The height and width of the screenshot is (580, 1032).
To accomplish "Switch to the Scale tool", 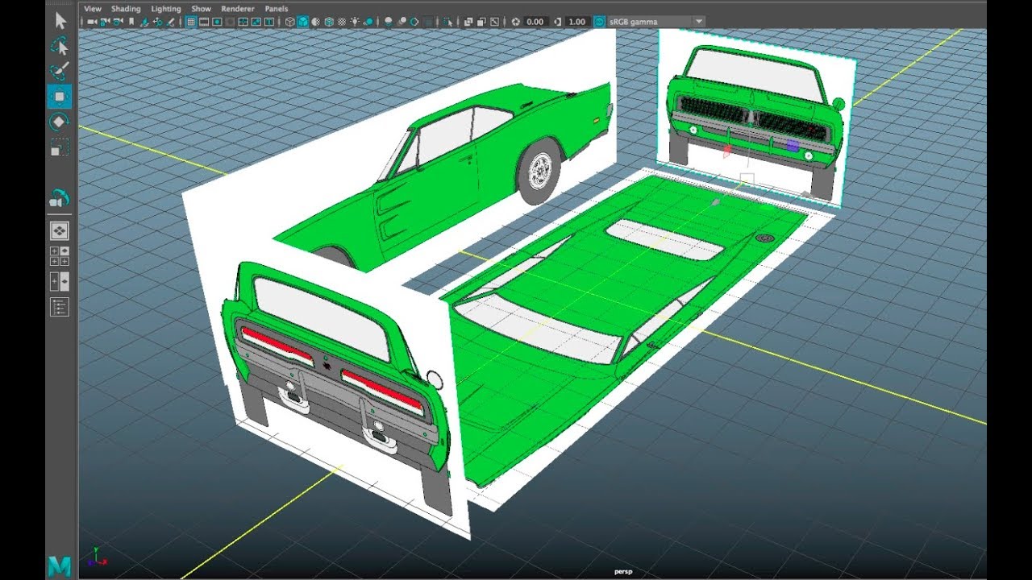I will pyautogui.click(x=60, y=147).
